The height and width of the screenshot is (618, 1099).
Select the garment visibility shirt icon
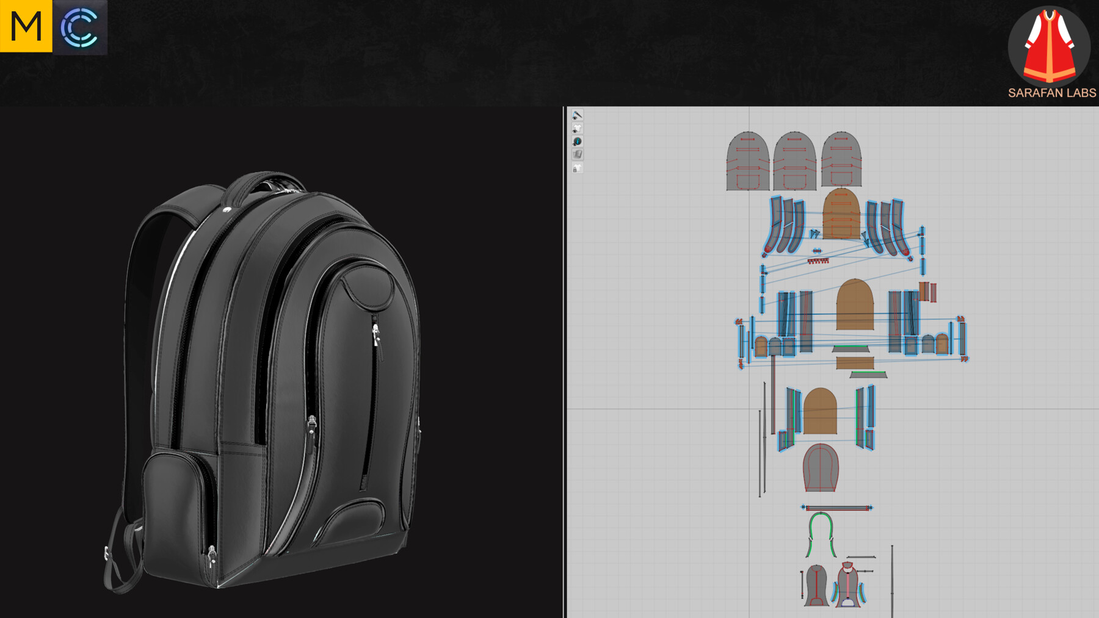tap(577, 128)
